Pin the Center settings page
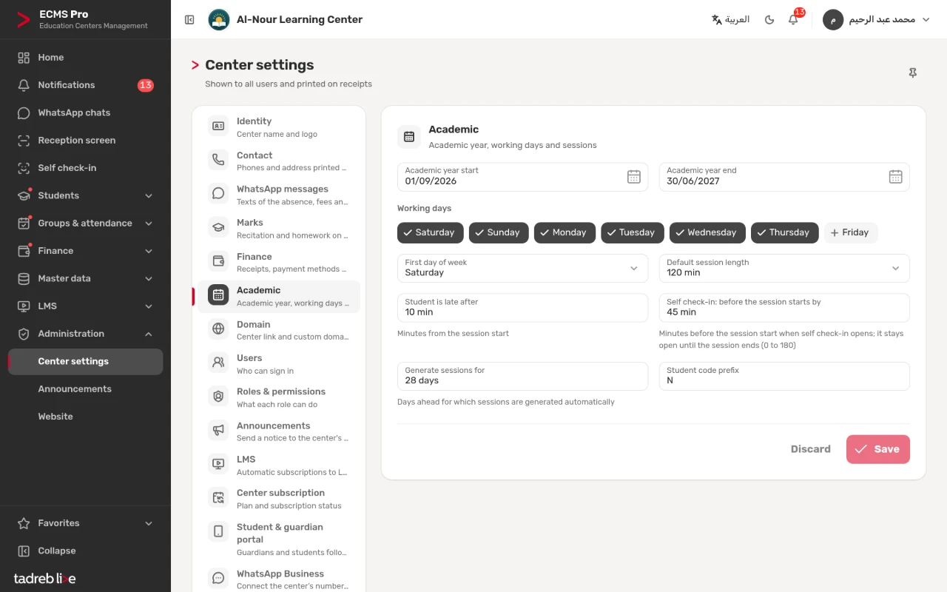The image size is (947, 592). coord(913,73)
